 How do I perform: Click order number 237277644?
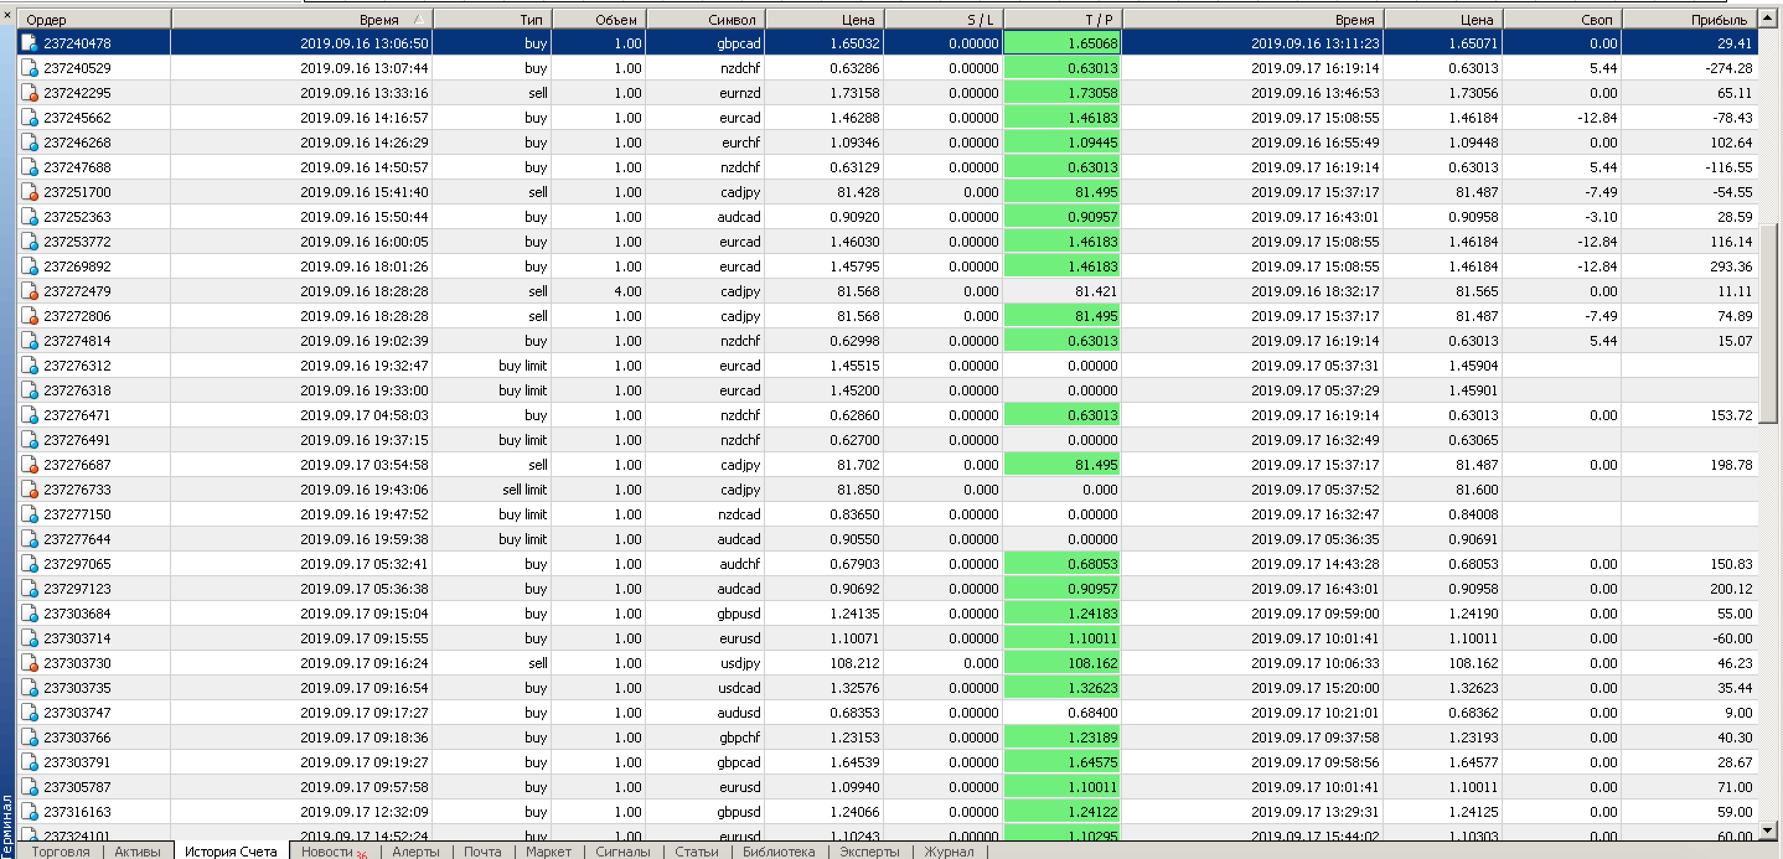pyautogui.click(x=77, y=539)
